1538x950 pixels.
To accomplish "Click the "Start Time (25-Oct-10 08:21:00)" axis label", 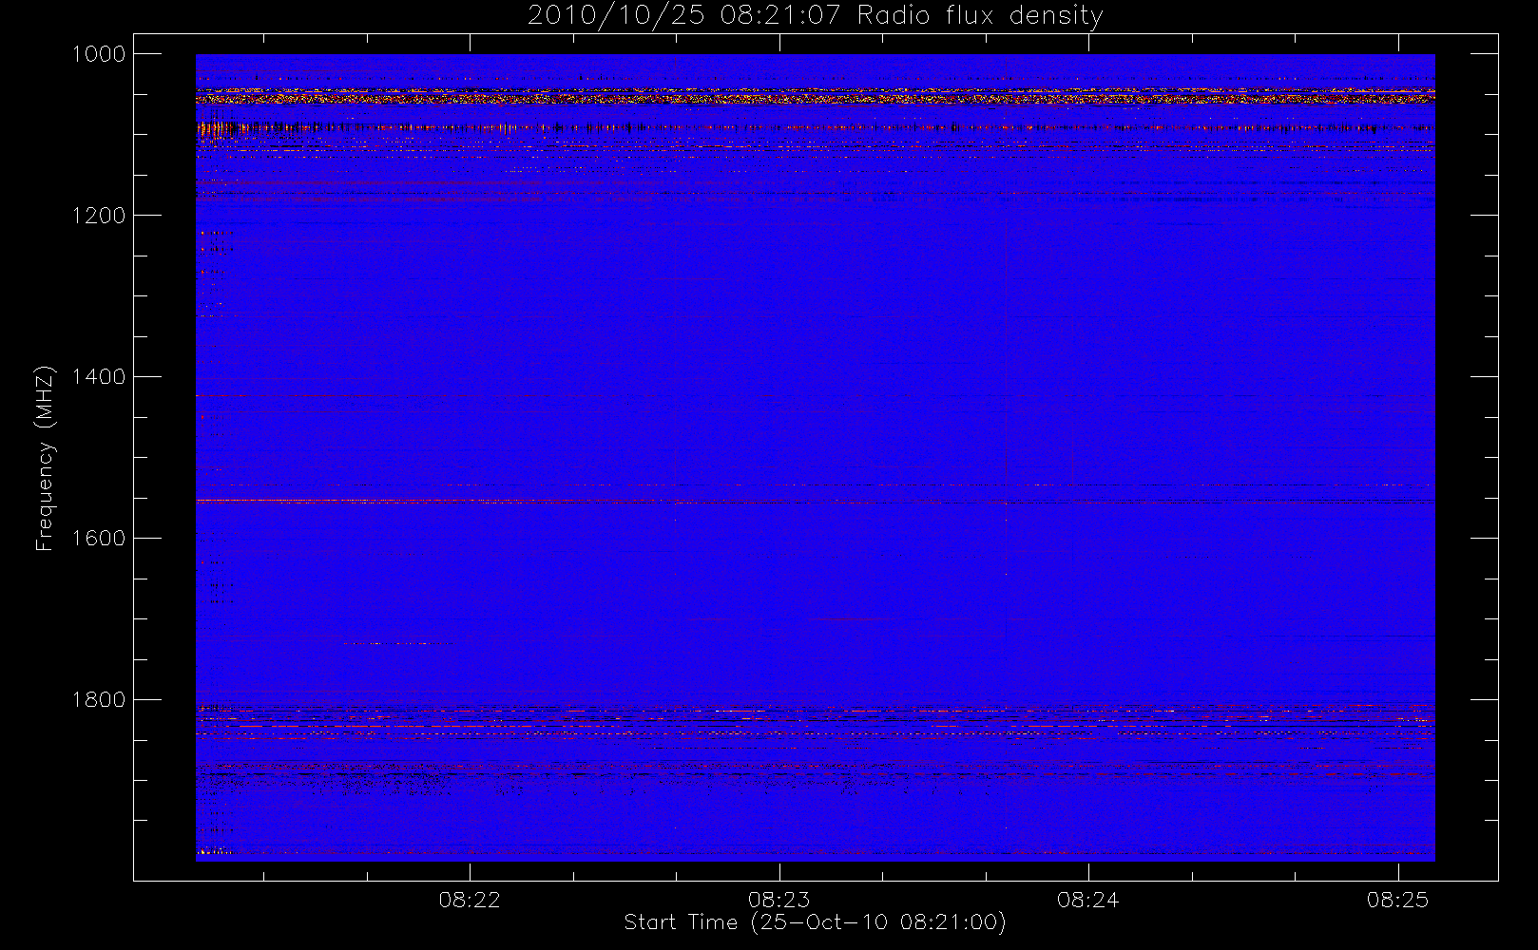I will 816,922.
